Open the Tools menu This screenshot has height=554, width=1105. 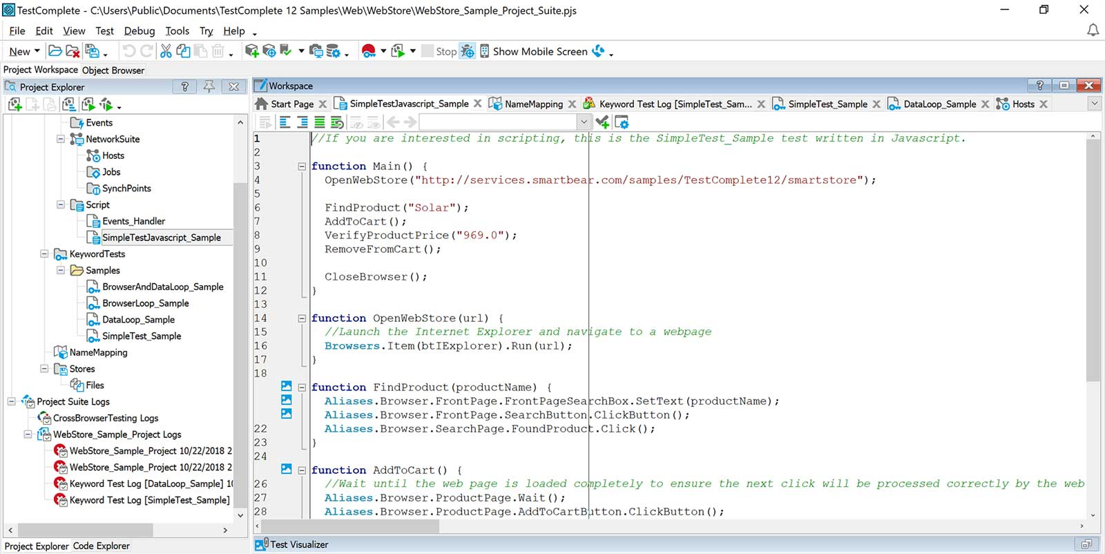pos(177,31)
